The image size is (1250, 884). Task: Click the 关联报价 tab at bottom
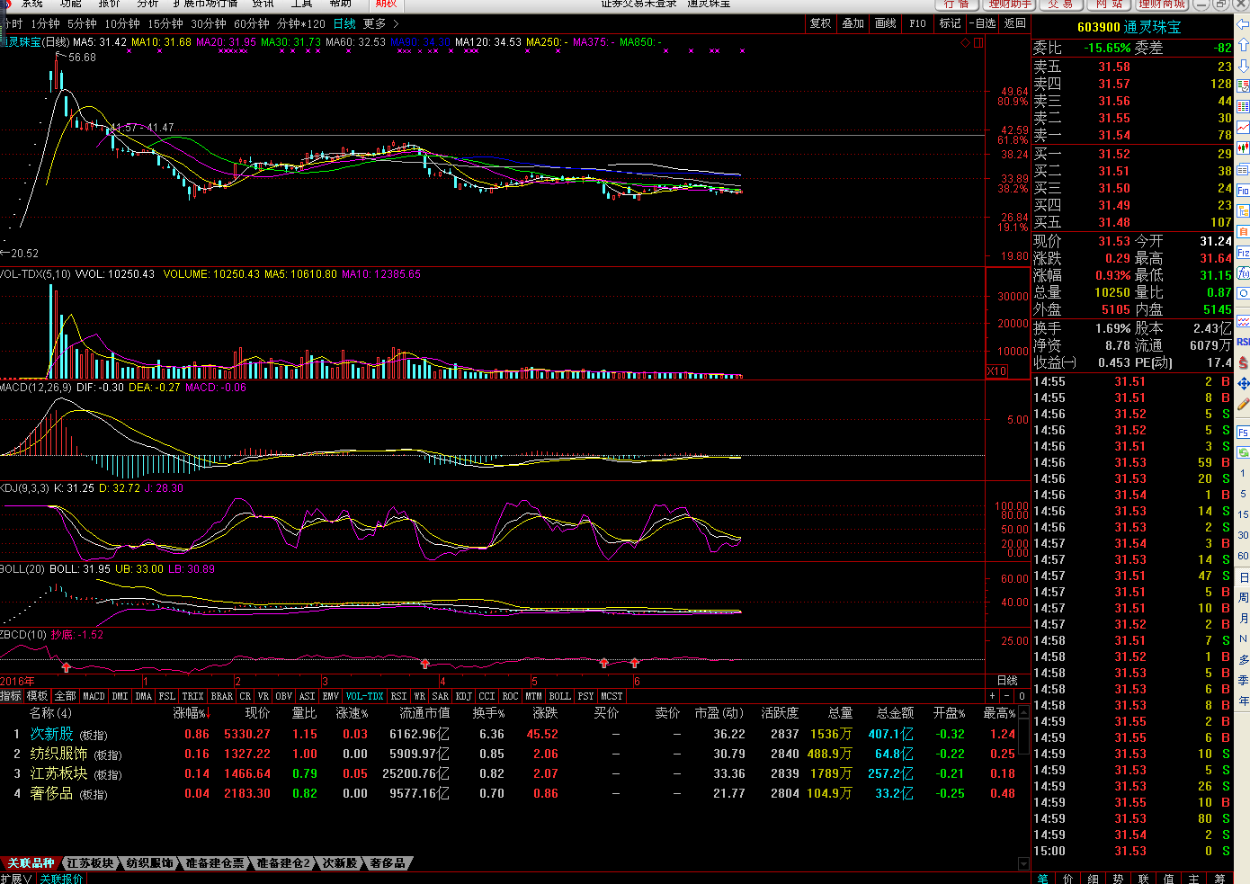tap(61, 879)
